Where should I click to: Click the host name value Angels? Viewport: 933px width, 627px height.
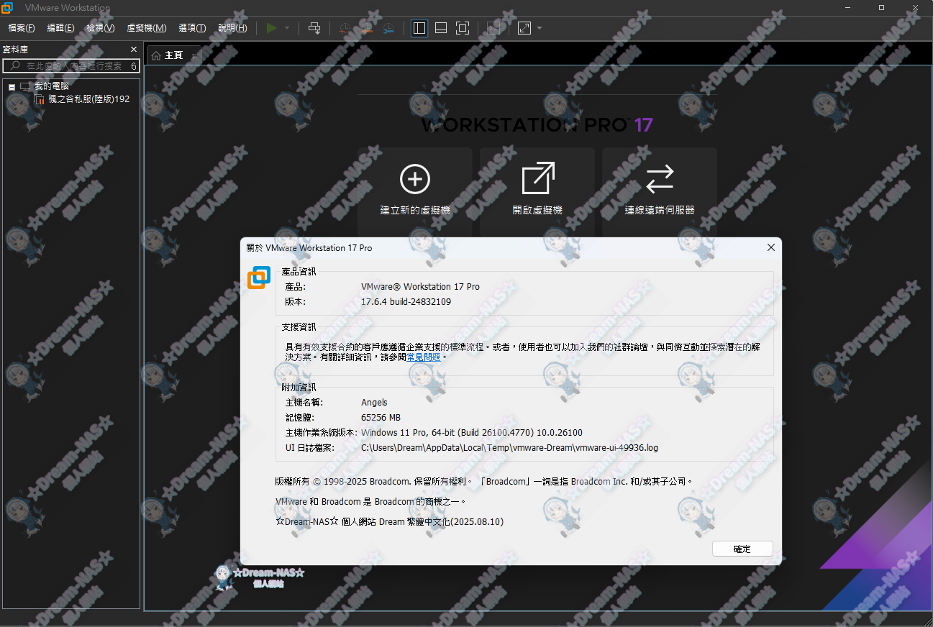tap(374, 403)
